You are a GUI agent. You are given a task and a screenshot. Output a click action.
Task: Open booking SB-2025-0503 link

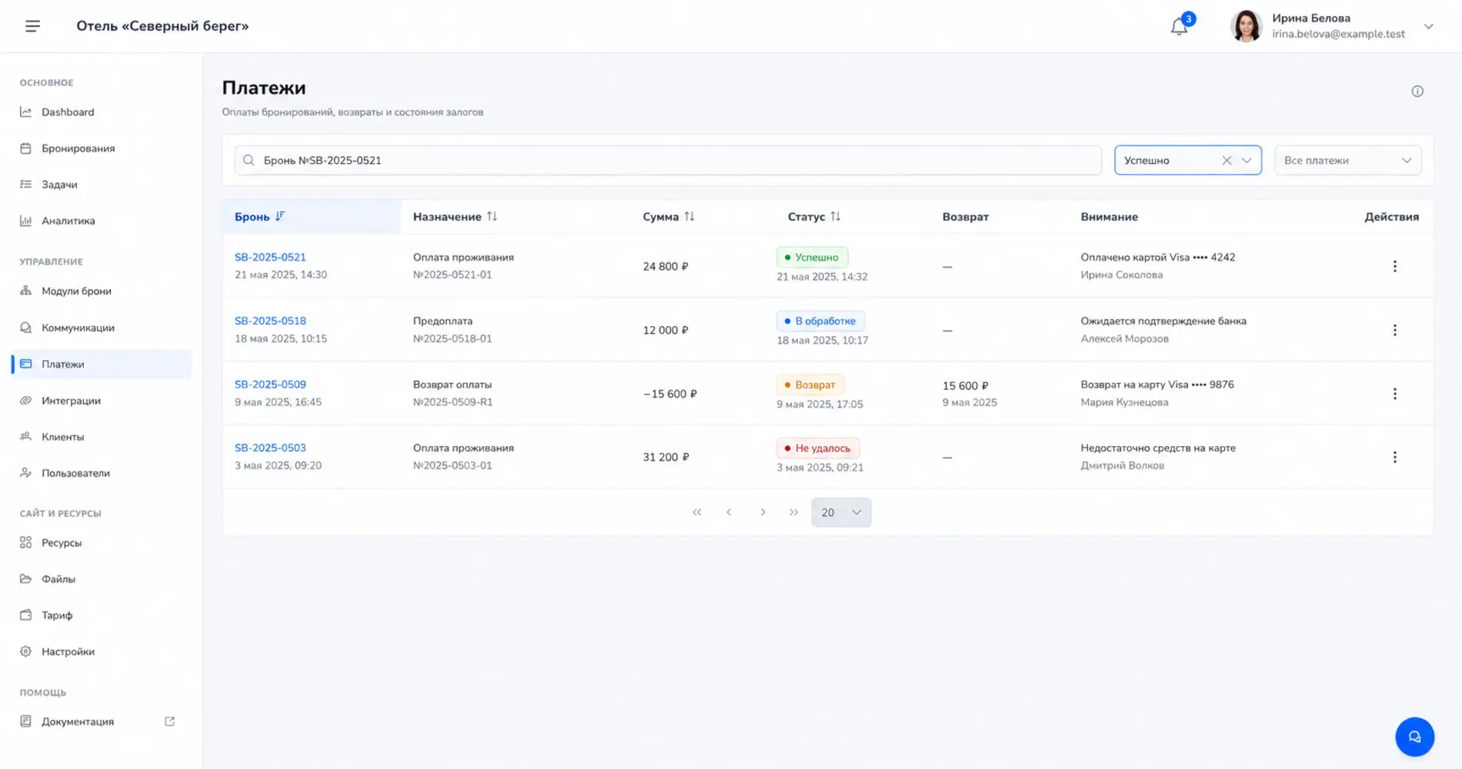click(x=270, y=448)
